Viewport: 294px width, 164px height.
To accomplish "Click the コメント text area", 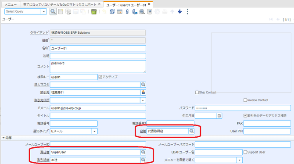I will tap(98, 67).
